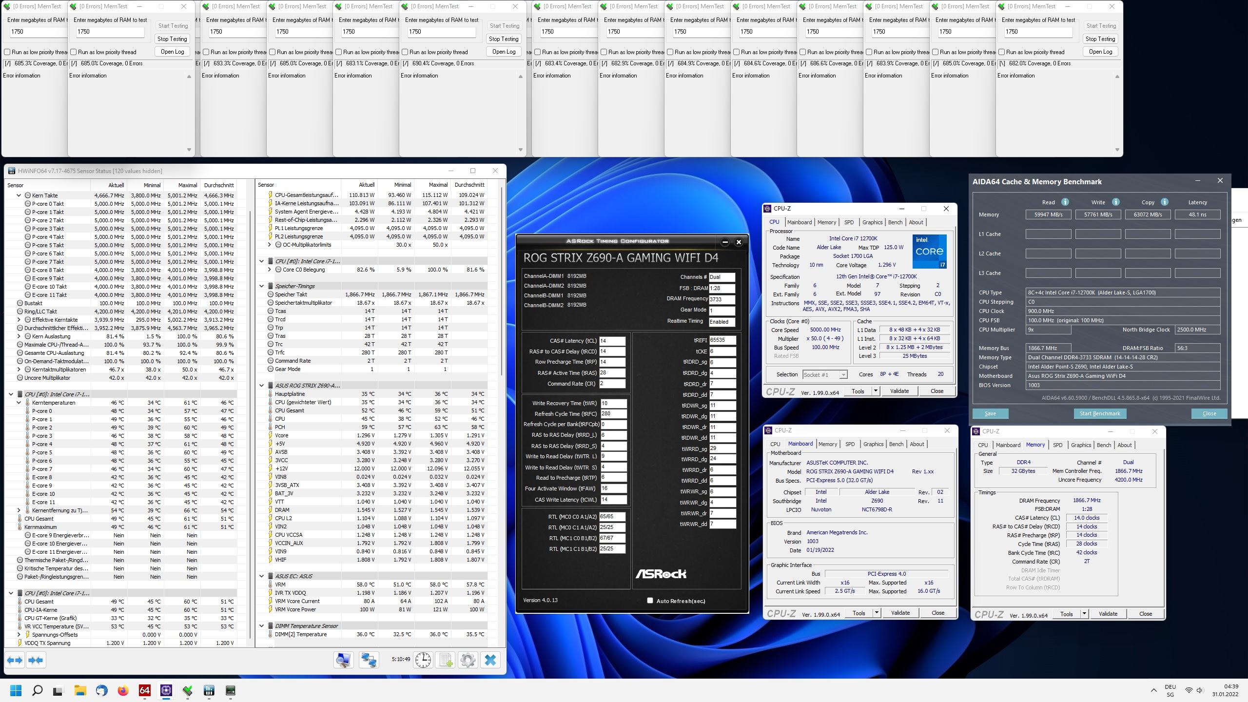Toggle low priority thread in 685.0% MemTest

click(x=74, y=52)
